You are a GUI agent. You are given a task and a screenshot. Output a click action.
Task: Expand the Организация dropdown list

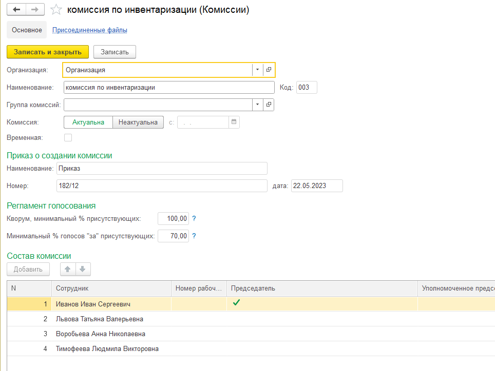coord(258,70)
